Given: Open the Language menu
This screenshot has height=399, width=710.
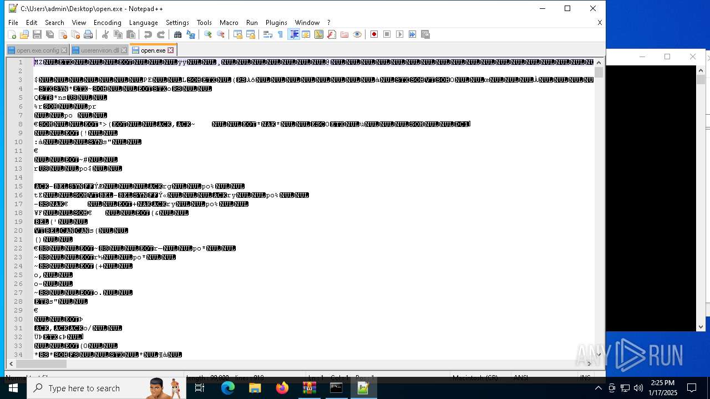Looking at the screenshot, I should 144,23.
